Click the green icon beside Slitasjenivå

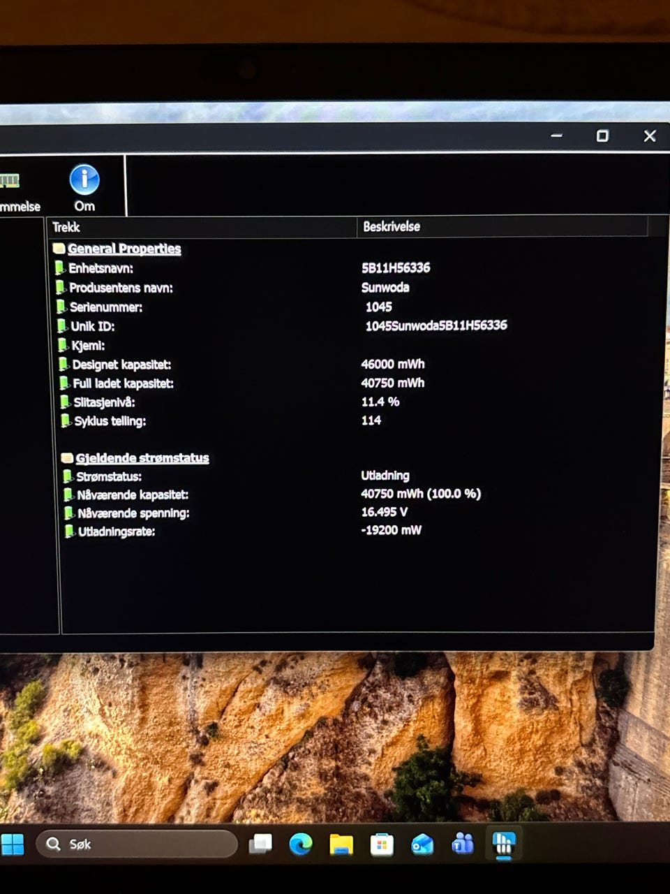tap(66, 402)
